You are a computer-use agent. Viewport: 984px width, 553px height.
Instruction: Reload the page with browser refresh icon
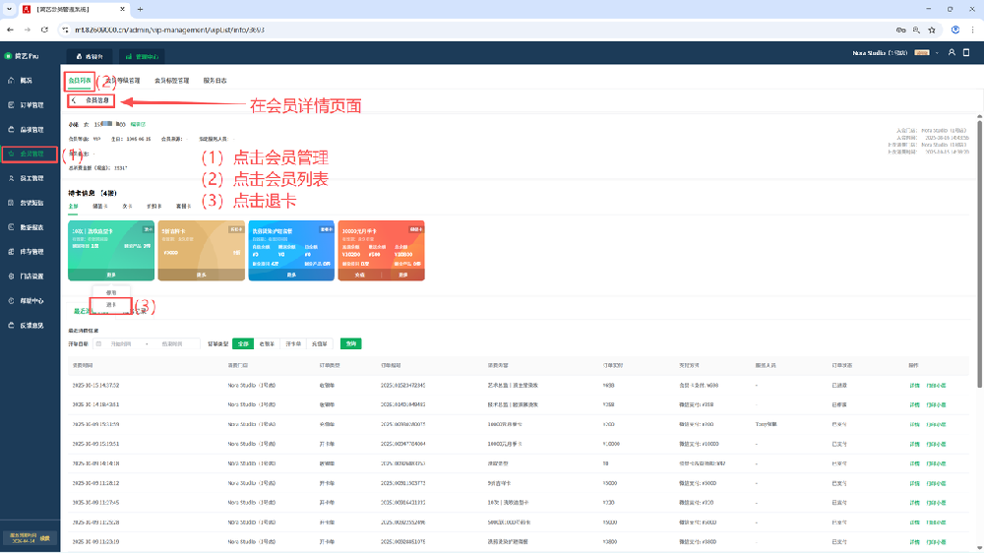[44, 30]
